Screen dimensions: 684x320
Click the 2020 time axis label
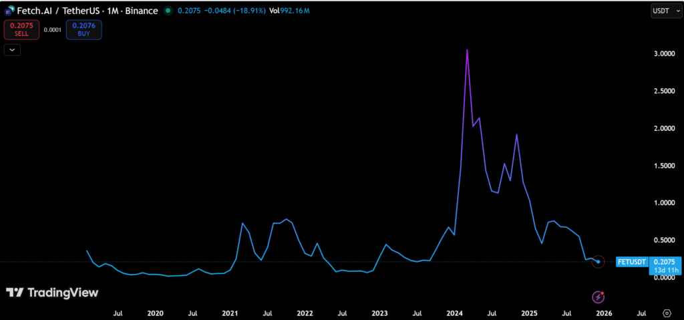[x=155, y=313]
